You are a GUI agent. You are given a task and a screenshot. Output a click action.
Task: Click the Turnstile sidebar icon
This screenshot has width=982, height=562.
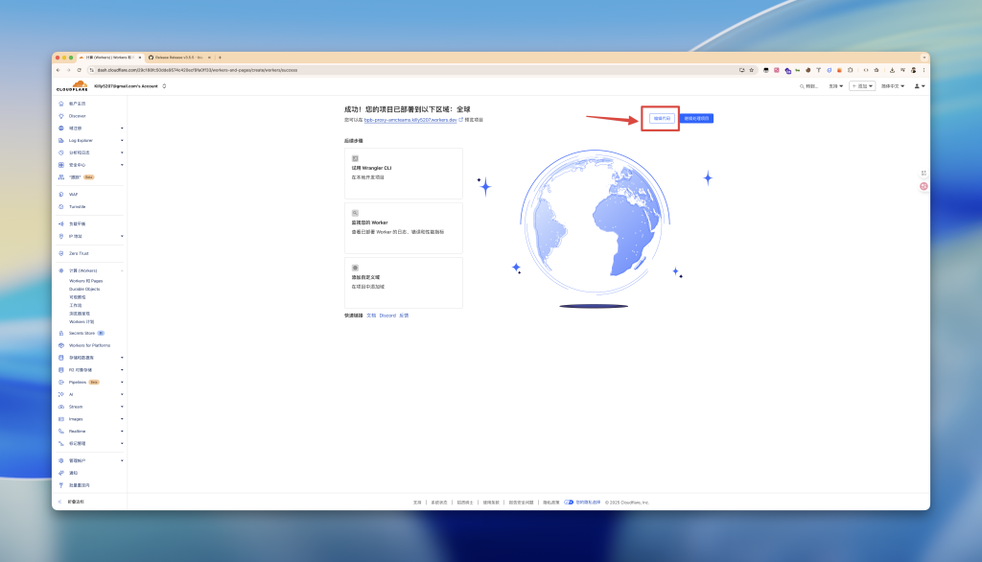(60, 206)
